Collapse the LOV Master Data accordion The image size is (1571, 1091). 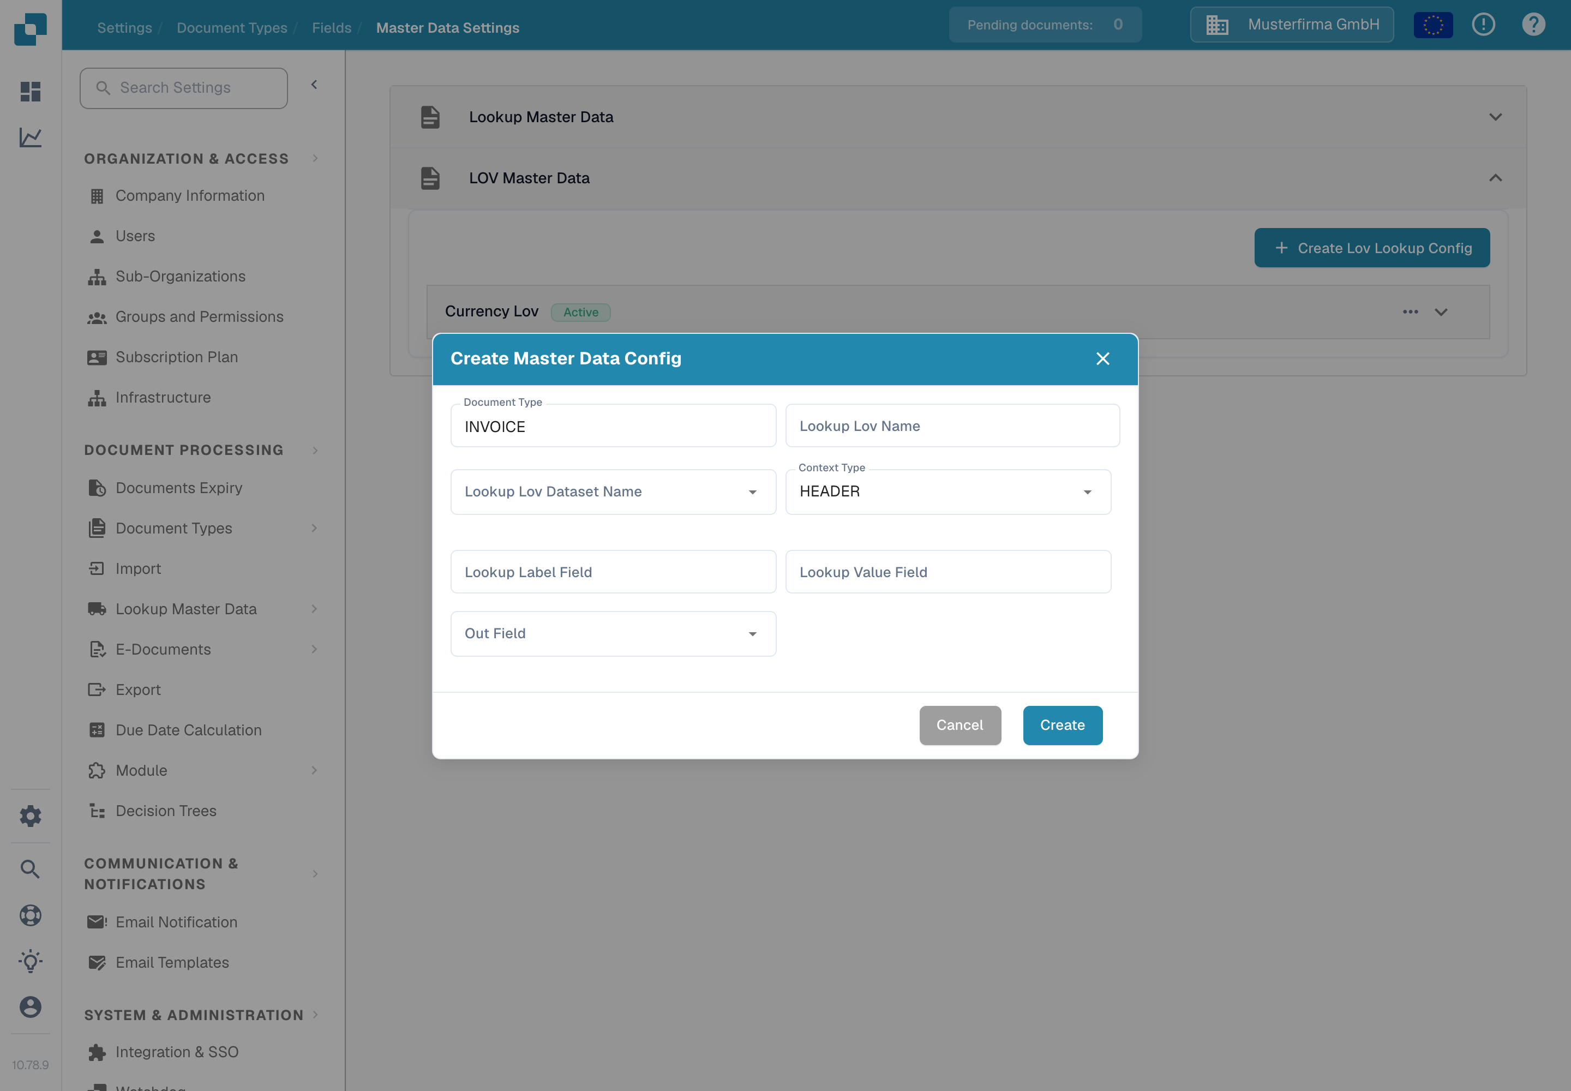(x=958, y=178)
